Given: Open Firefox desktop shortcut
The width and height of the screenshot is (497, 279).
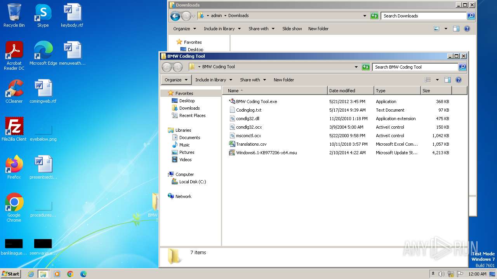Looking at the screenshot, I should click(14, 167).
